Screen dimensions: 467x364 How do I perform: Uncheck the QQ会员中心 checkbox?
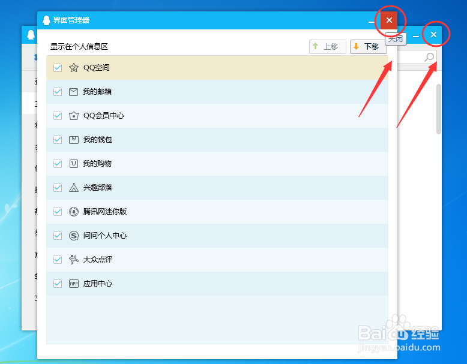tap(58, 116)
